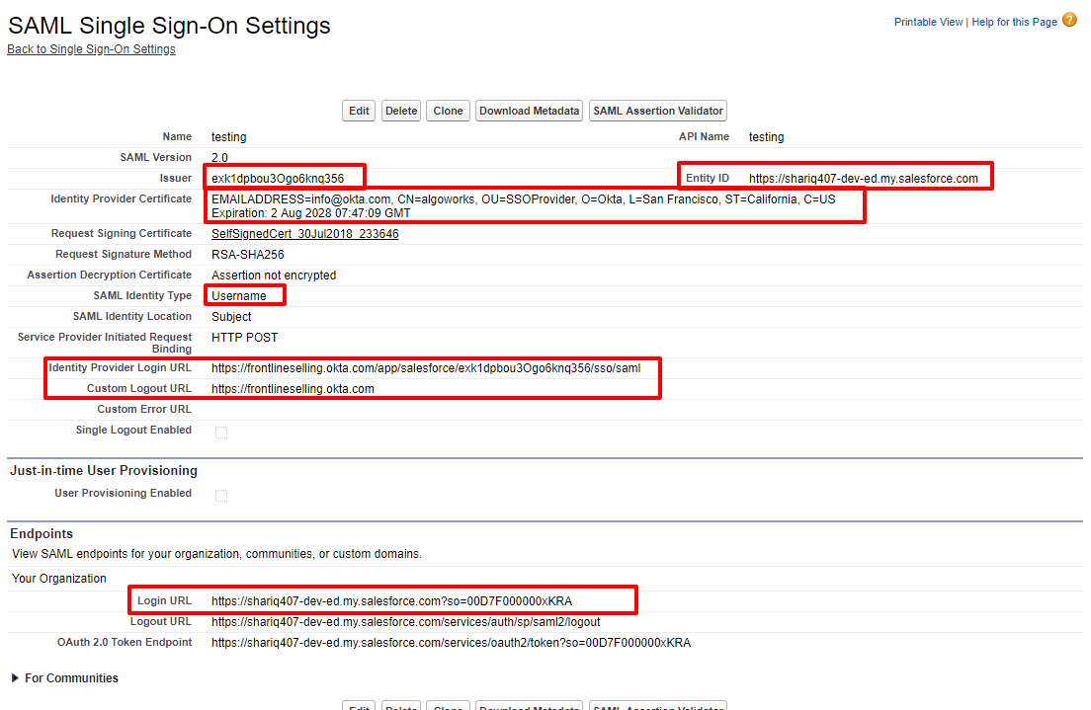Clone the SAML configuration using top button
1091x710 pixels.
click(x=448, y=111)
